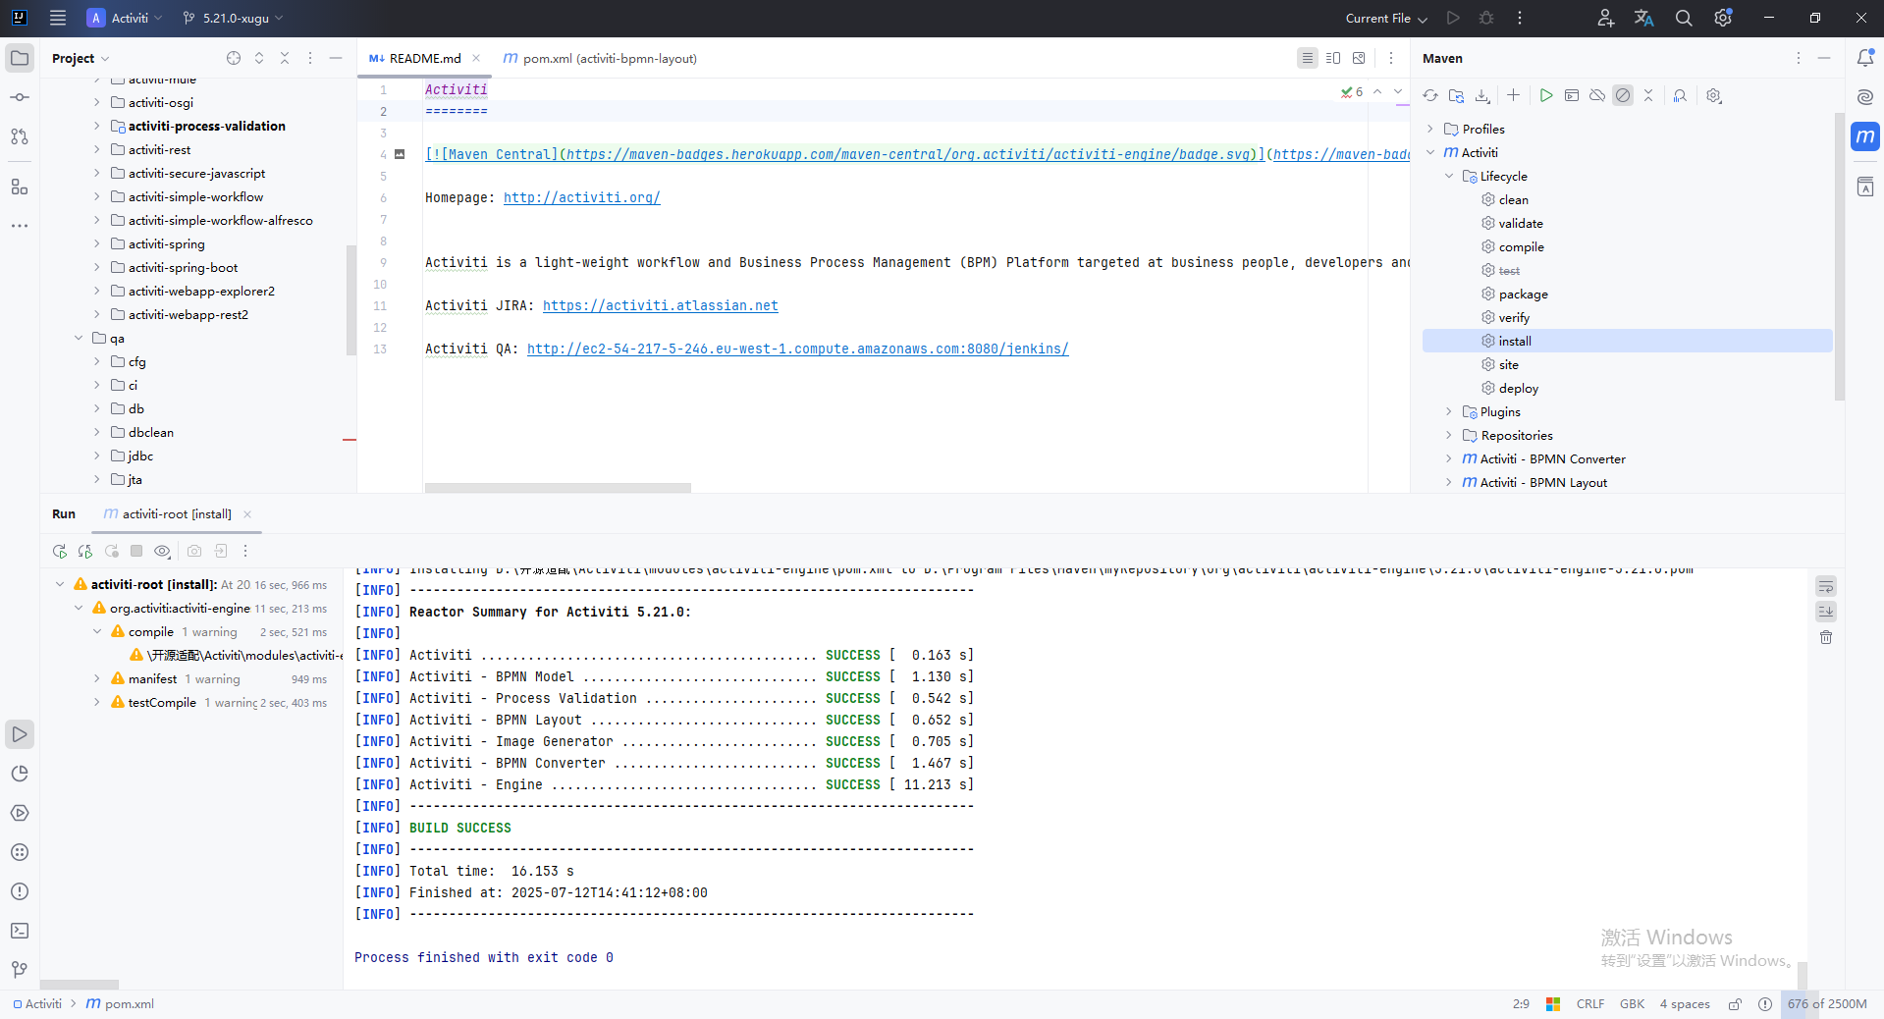
Task: Toggle Skip Tests mode in Maven
Action: [1623, 96]
